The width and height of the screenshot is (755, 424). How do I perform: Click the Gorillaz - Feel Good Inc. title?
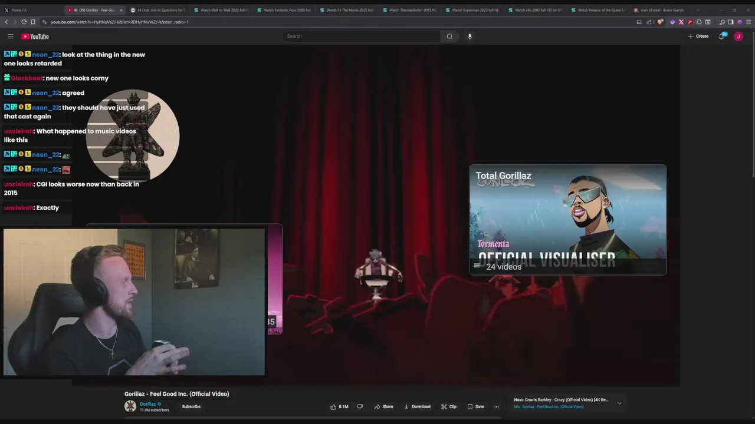coord(176,394)
